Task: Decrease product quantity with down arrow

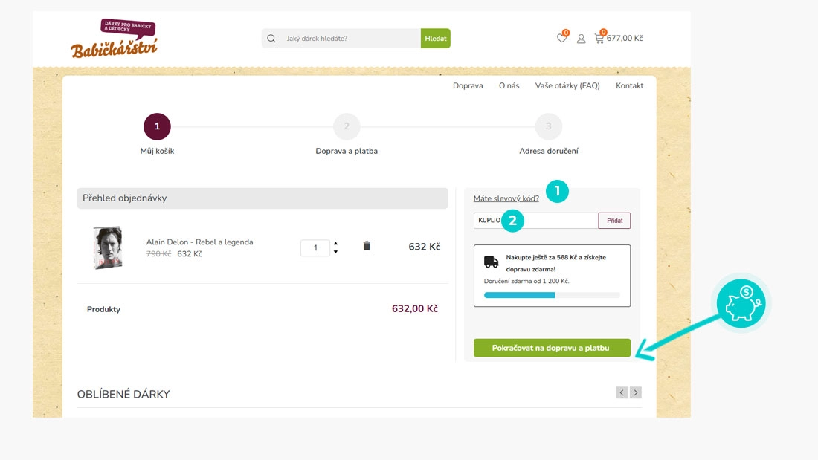Action: tap(335, 252)
